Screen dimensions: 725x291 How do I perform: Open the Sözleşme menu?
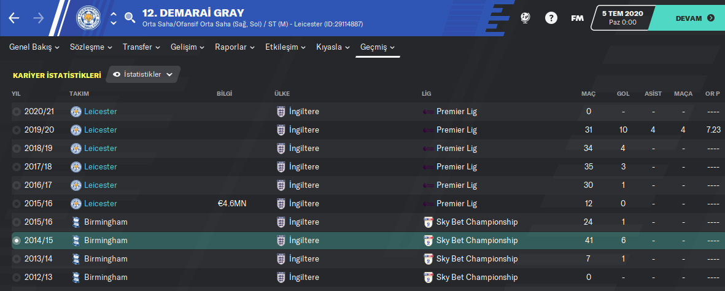click(x=91, y=47)
